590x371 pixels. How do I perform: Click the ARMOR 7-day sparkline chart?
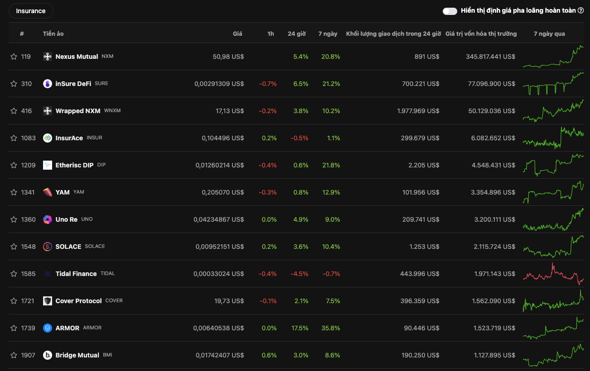(553, 328)
